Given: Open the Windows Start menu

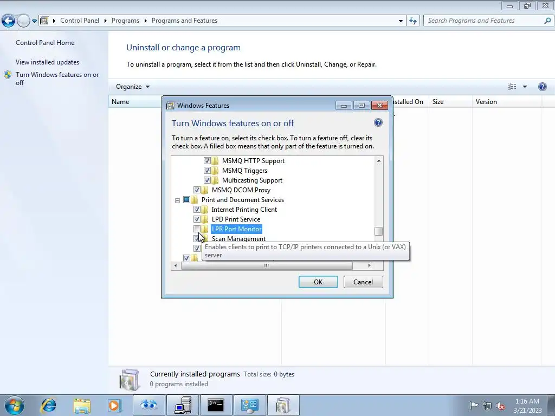Looking at the screenshot, I should point(15,405).
